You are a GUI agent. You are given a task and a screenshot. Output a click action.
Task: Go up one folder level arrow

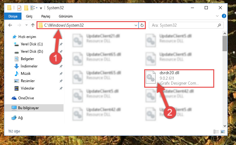coord(33,25)
